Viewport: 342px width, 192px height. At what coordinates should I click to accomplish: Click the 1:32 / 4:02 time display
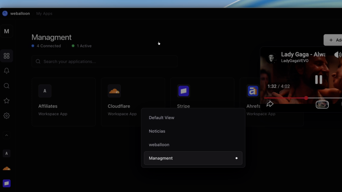click(279, 86)
